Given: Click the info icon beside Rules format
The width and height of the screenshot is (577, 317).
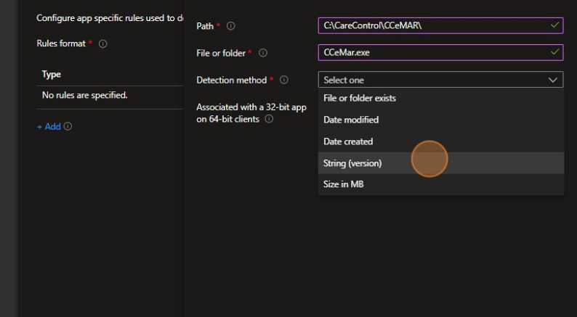Looking at the screenshot, I should coord(102,44).
